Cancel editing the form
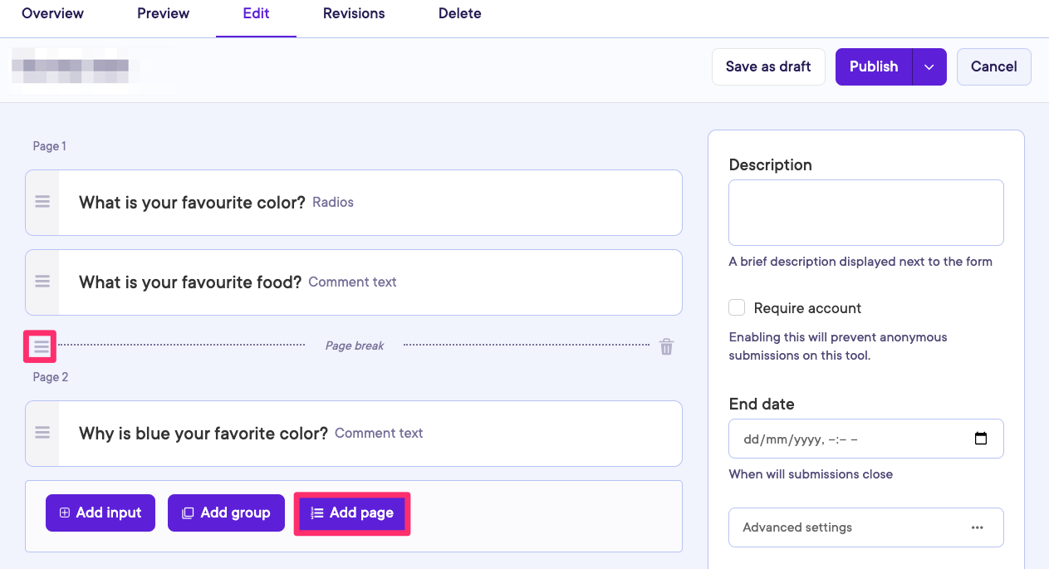 click(x=993, y=66)
